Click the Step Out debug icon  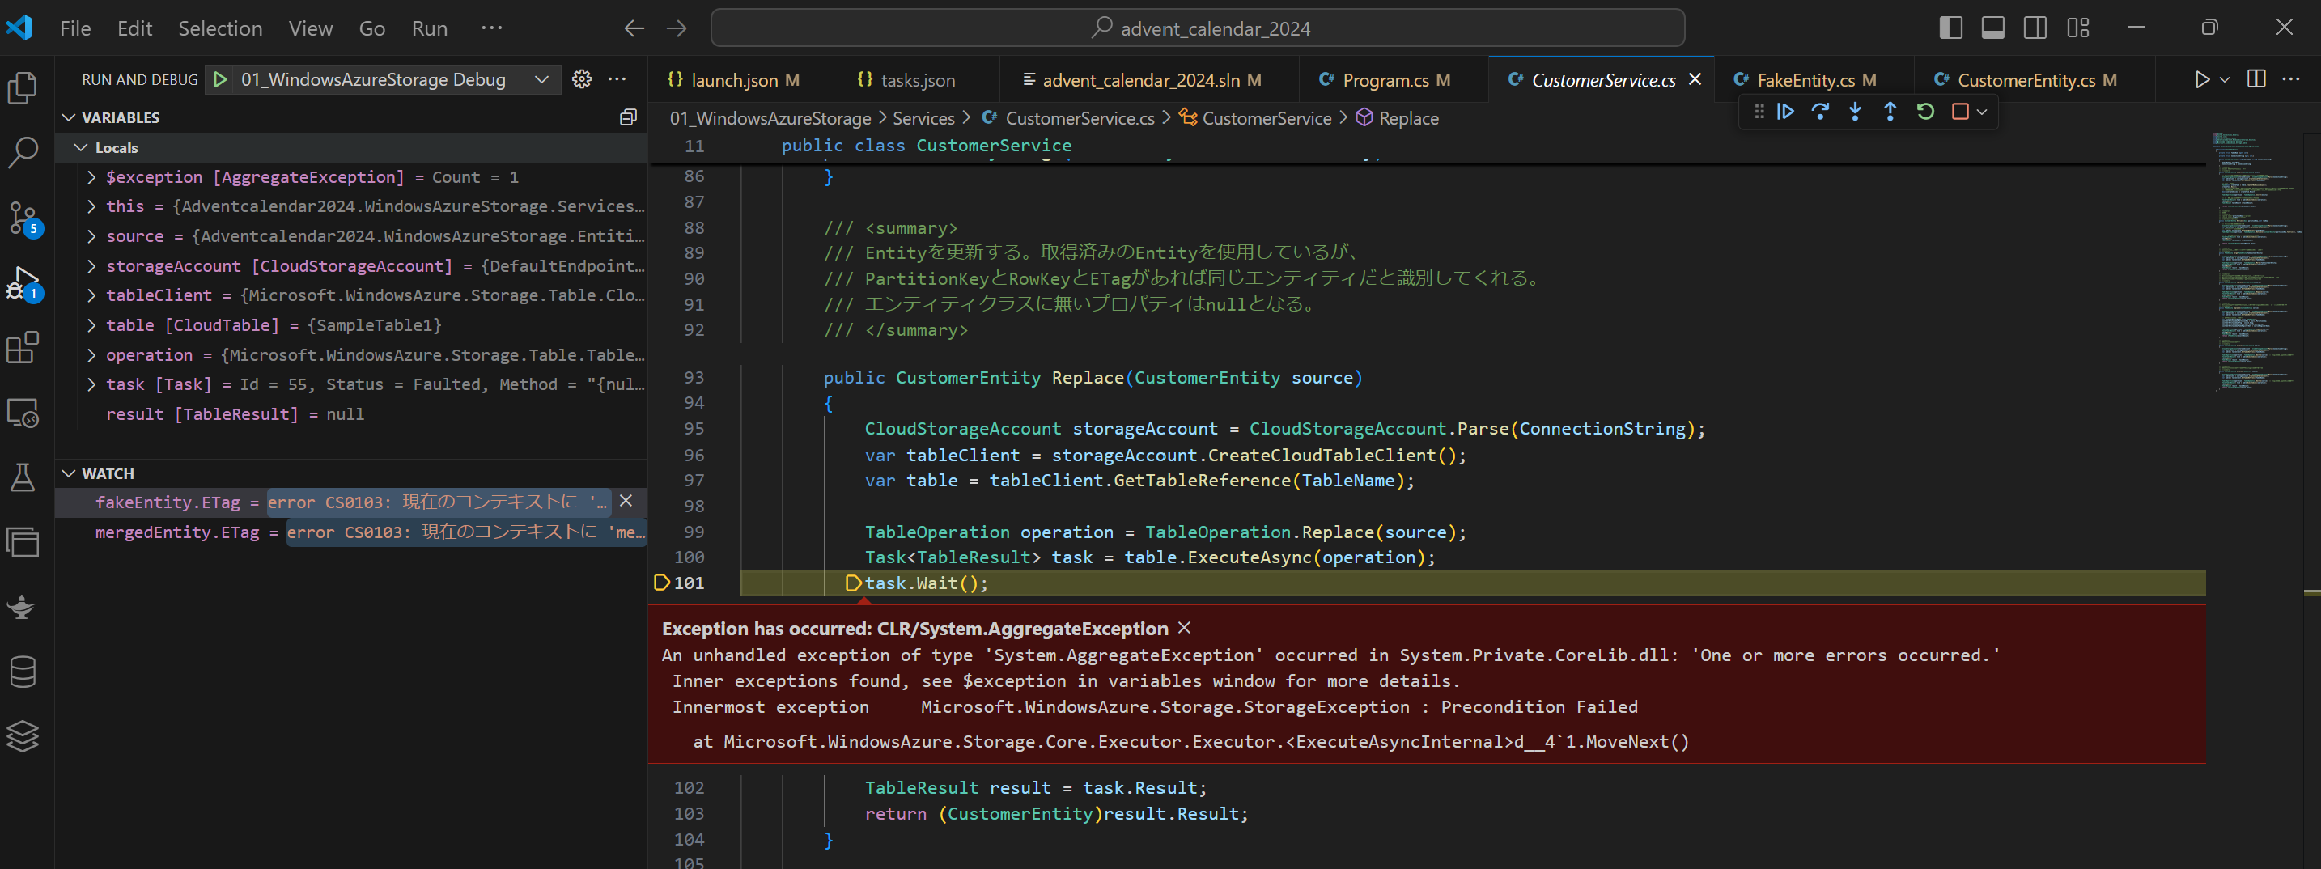point(1890,112)
